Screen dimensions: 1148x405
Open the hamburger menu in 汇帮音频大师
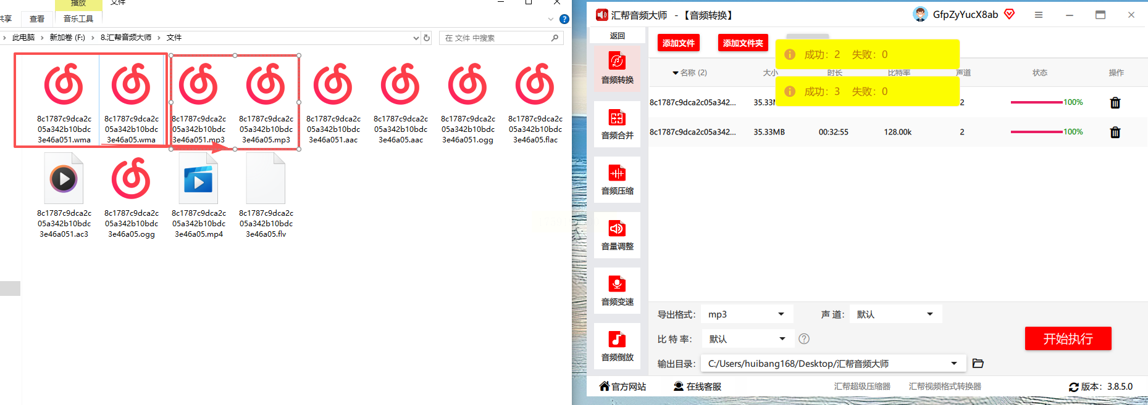pyautogui.click(x=1039, y=15)
